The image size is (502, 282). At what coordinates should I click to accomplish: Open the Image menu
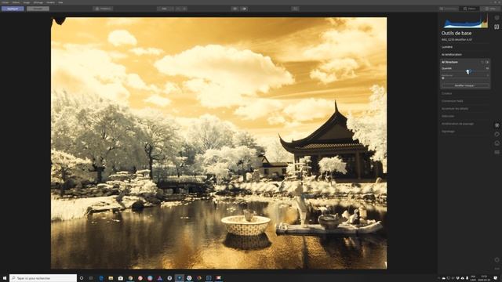click(27, 2)
